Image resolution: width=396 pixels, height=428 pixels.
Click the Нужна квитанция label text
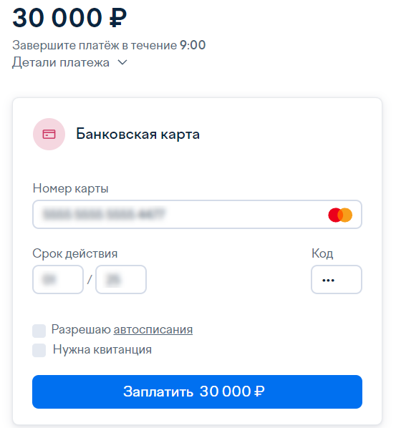[102, 350]
